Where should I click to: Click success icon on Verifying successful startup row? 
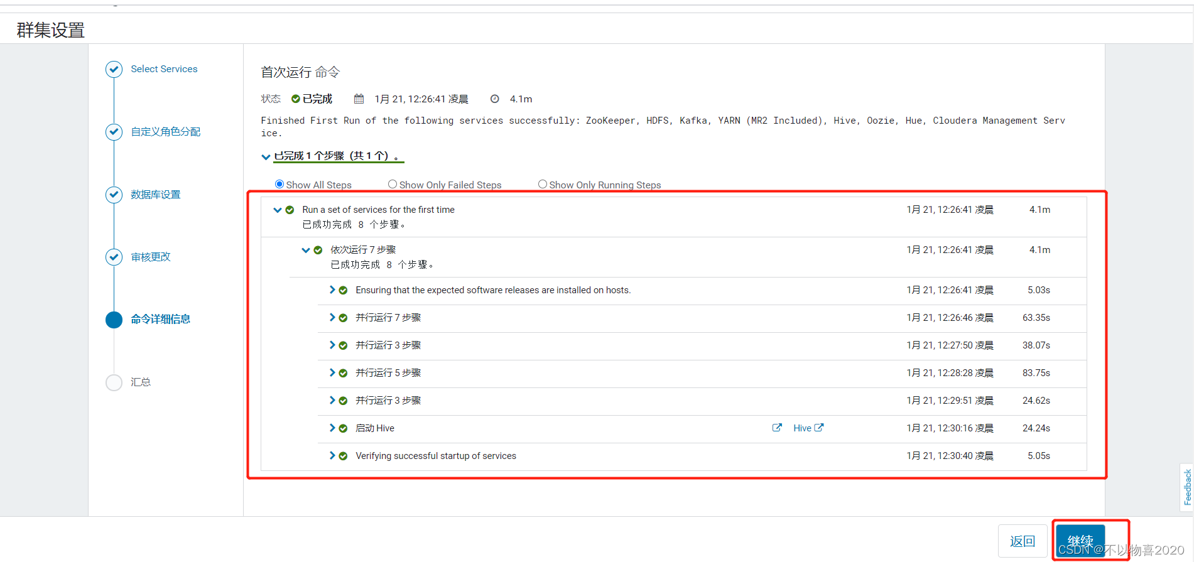point(343,456)
